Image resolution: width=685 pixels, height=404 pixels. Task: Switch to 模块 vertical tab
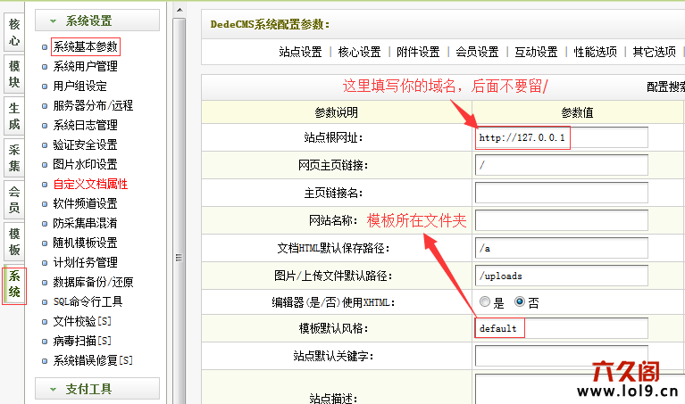[x=14, y=74]
